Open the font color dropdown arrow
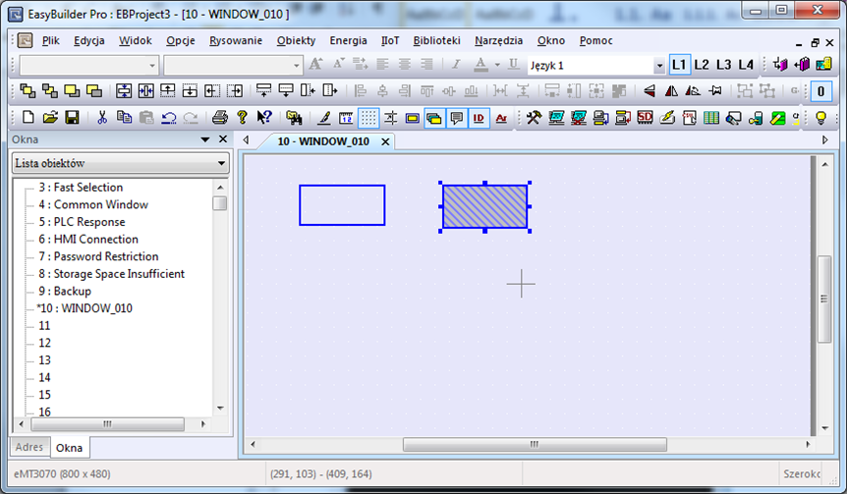847x494 pixels. click(497, 65)
